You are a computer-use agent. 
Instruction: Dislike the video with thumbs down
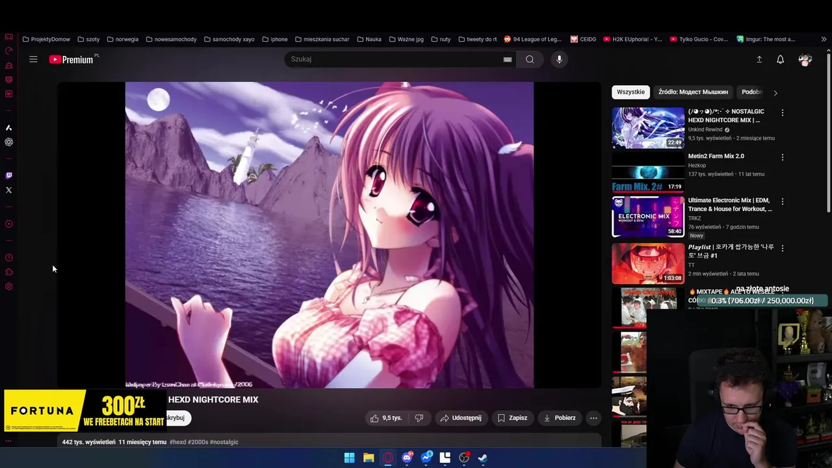[419, 418]
